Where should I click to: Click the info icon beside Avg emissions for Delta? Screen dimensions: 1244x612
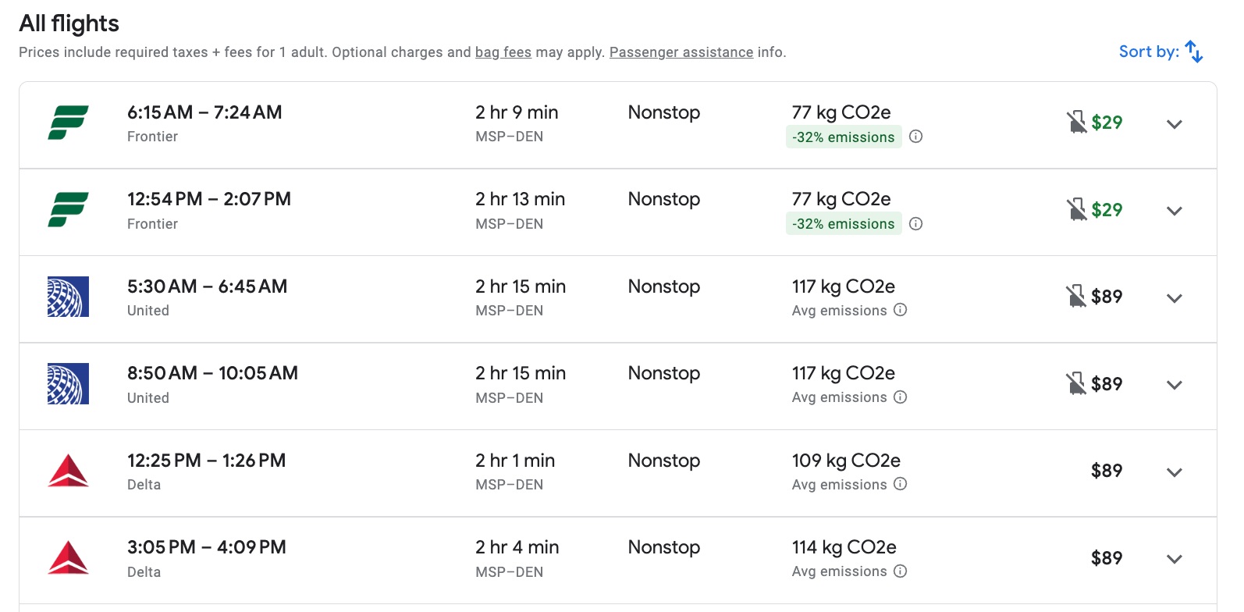point(901,485)
